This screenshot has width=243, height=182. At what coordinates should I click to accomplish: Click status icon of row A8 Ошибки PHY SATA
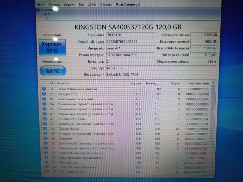point(45,119)
